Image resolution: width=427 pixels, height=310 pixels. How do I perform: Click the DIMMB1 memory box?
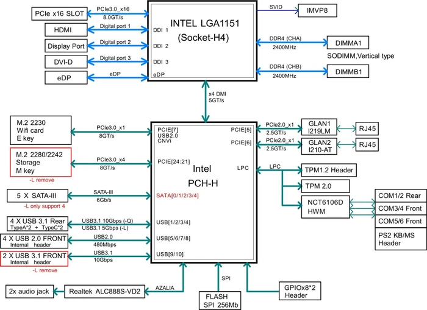348,71
